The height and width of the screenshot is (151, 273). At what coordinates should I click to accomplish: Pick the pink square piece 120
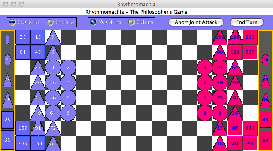[235, 52]
